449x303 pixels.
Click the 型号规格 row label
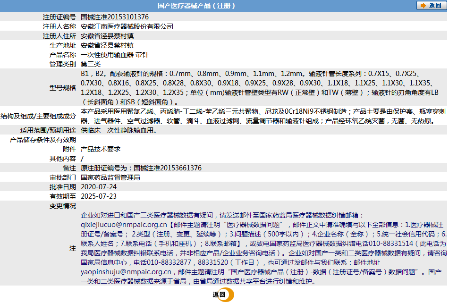pos(63,88)
